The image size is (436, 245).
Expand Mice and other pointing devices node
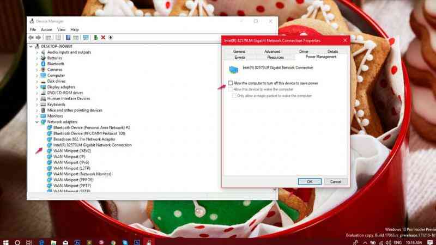coord(37,111)
